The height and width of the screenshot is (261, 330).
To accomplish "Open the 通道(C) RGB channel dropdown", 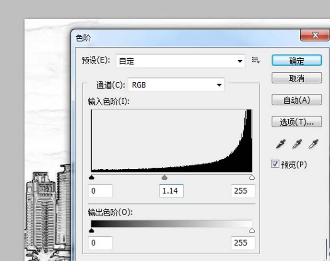I will (176, 85).
